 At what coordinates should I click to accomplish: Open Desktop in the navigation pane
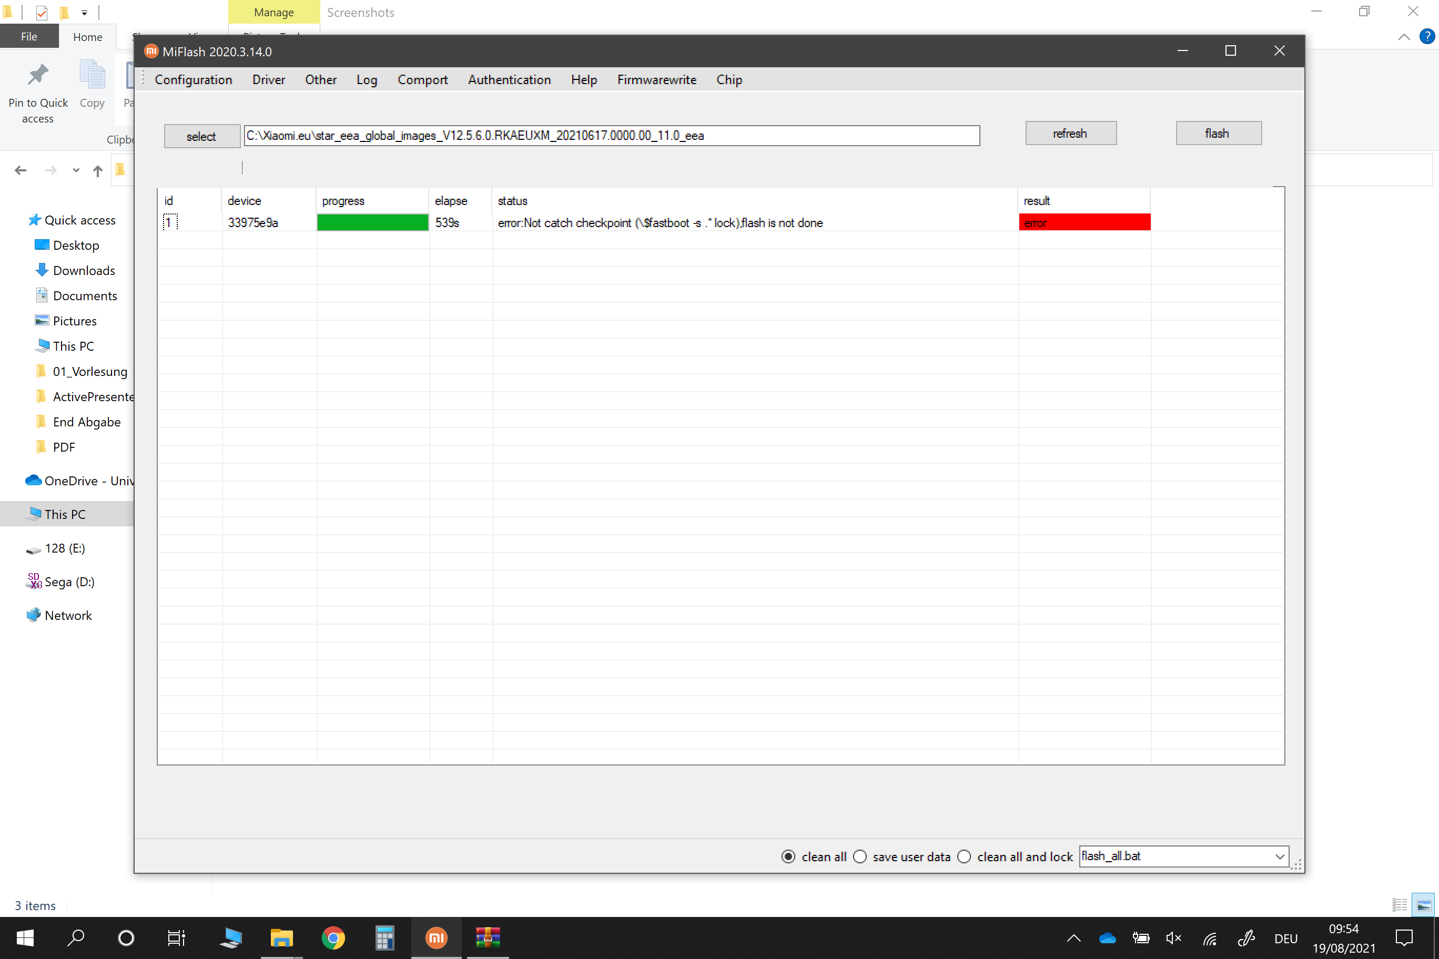pos(76,245)
